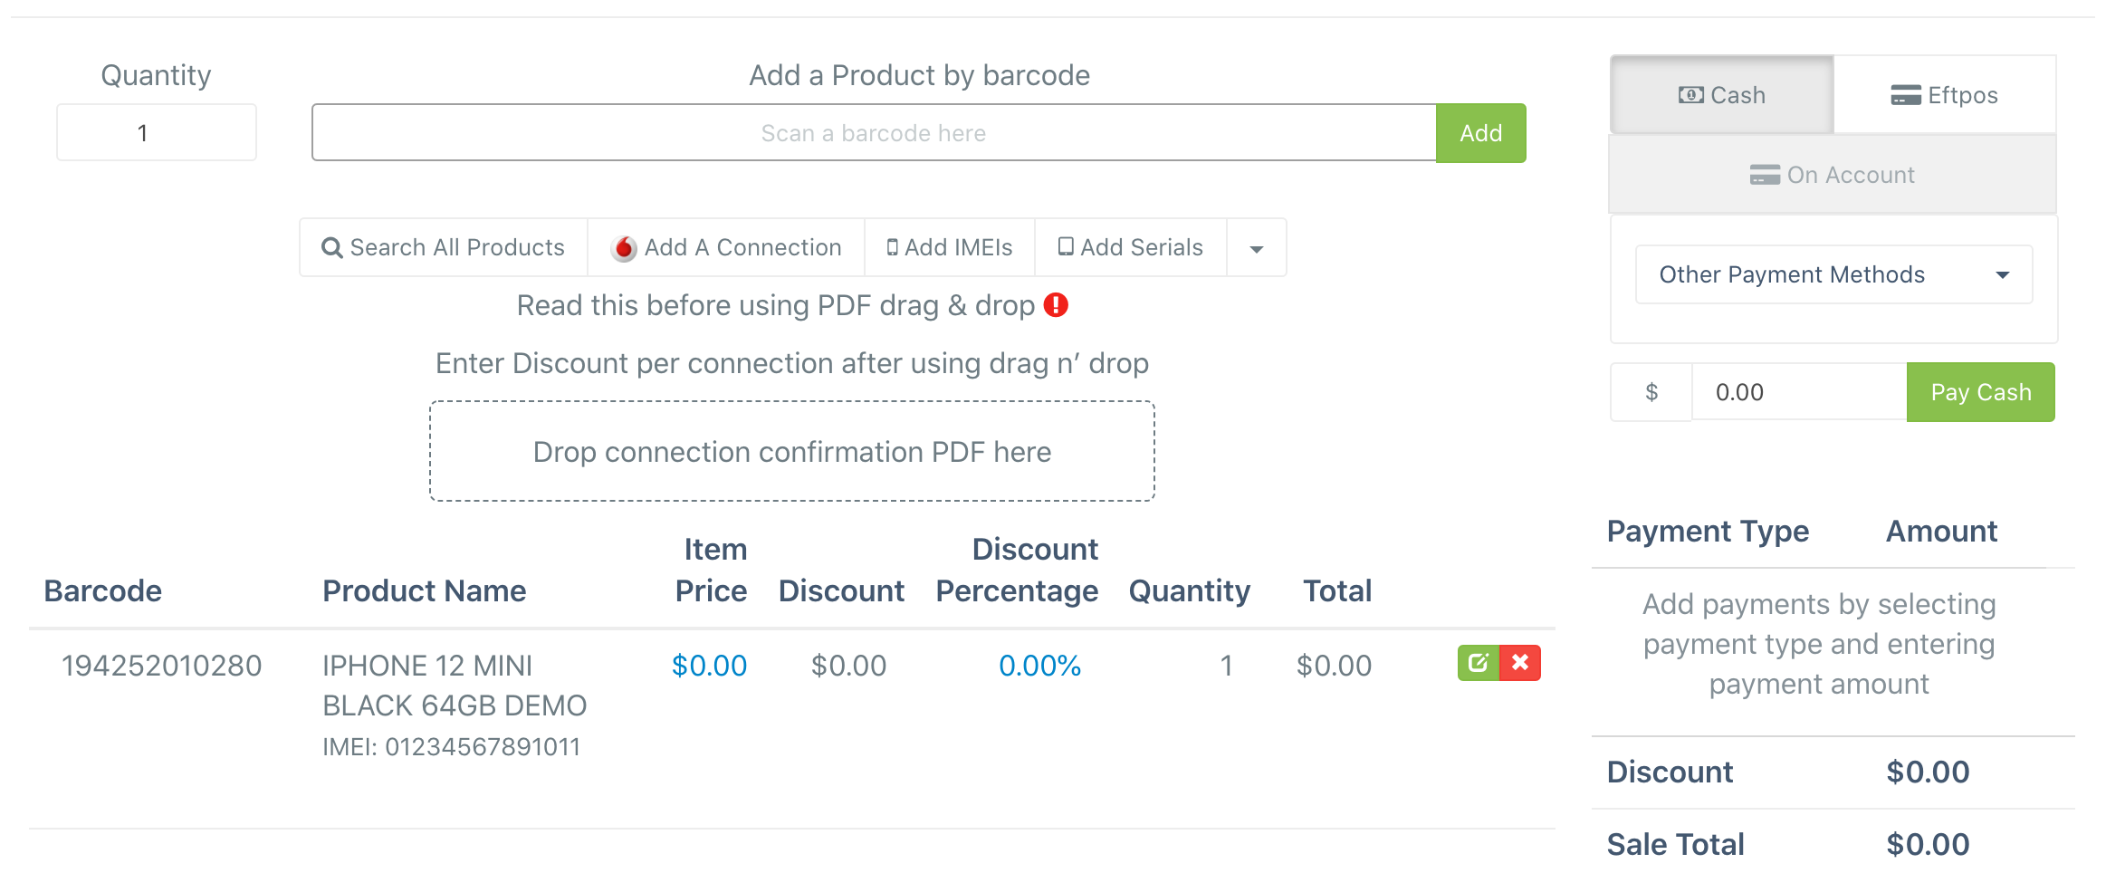
Task: Click the Vodafone logo icon on Add A Connection
Action: coord(624,248)
